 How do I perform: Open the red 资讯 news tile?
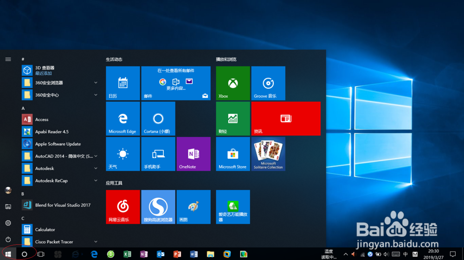(x=286, y=118)
